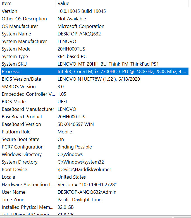
Task: Click the Intel Core i7-7700HQ processor value
Action: (x=122, y=71)
